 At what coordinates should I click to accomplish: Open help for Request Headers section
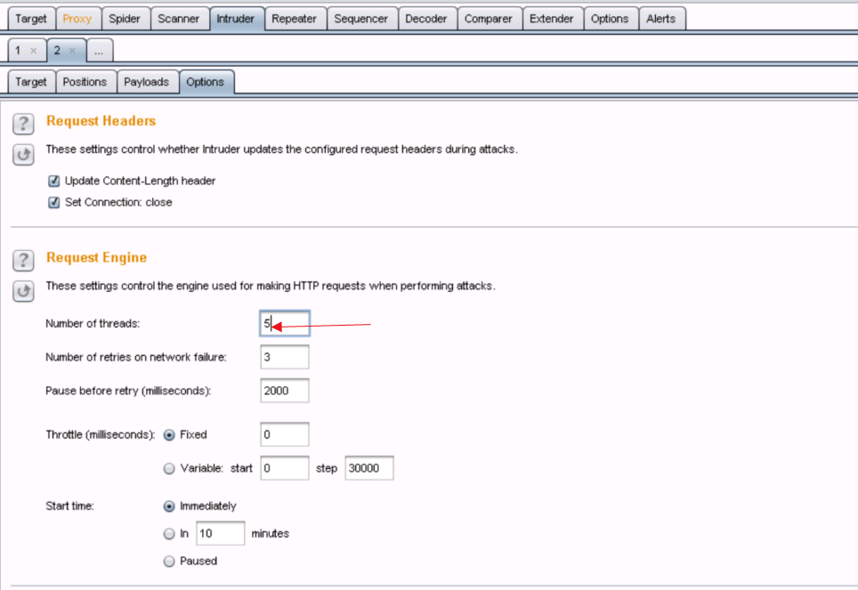coord(23,124)
